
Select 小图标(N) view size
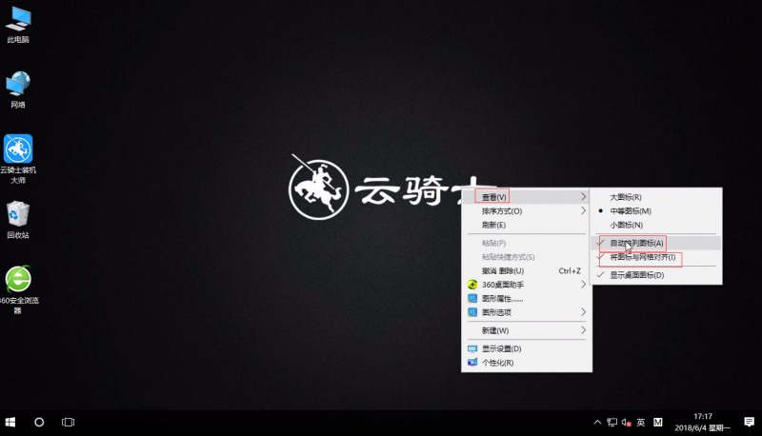[x=656, y=226]
